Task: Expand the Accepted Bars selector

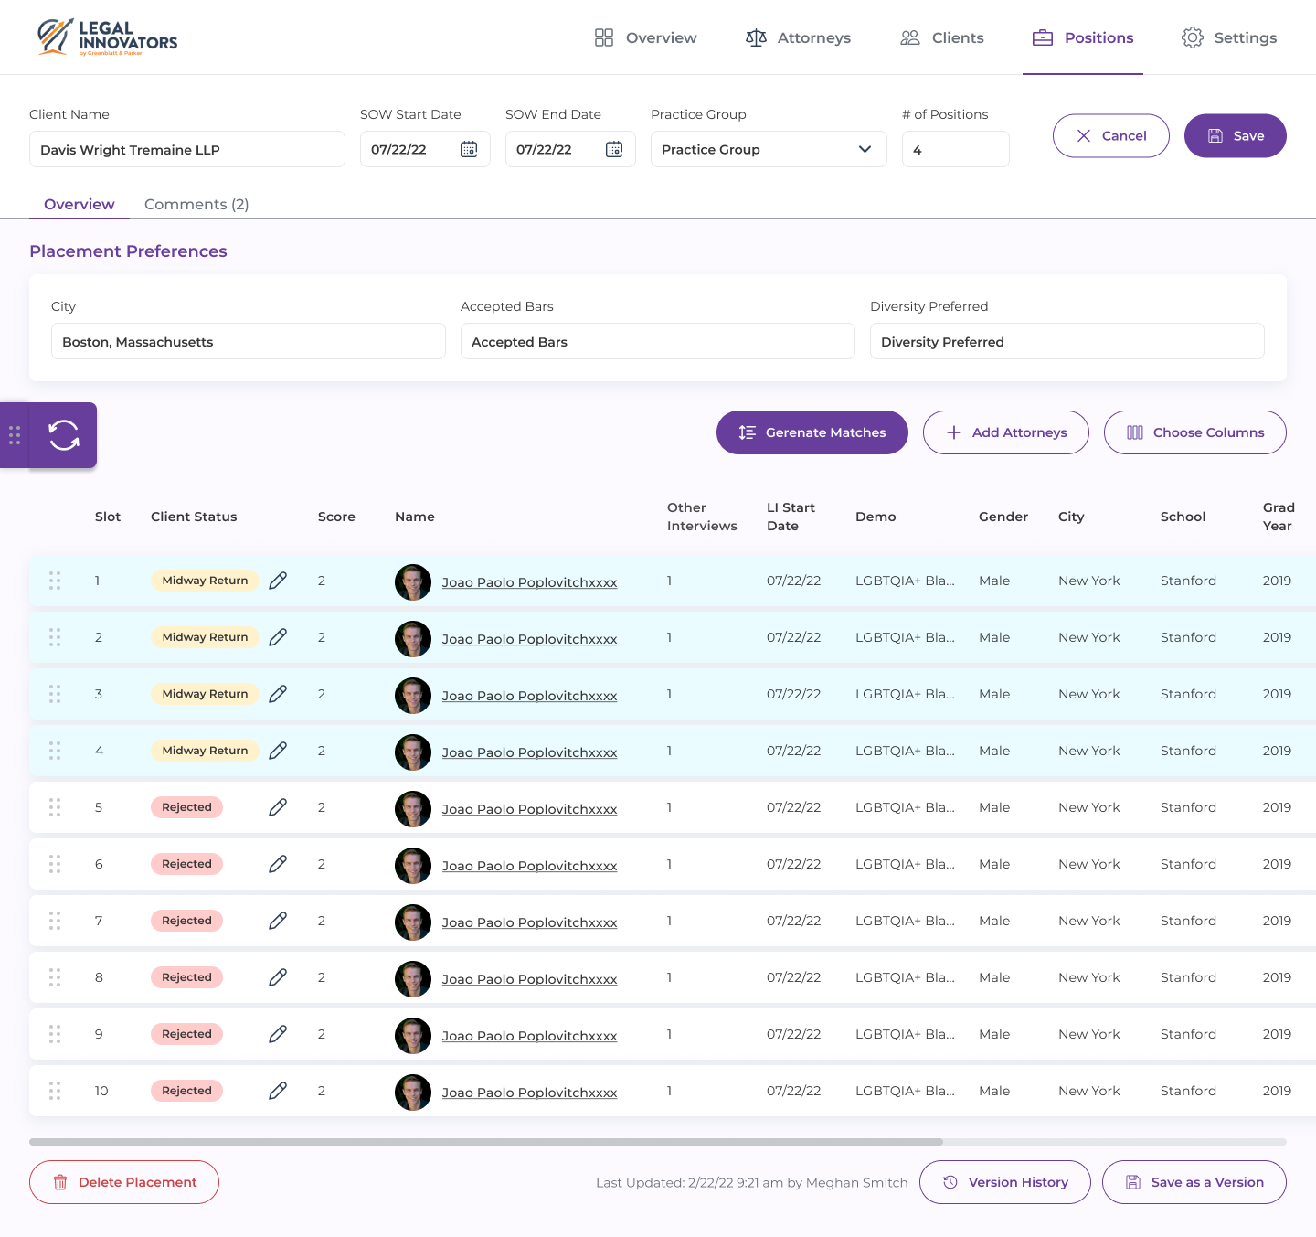Action: 657,341
